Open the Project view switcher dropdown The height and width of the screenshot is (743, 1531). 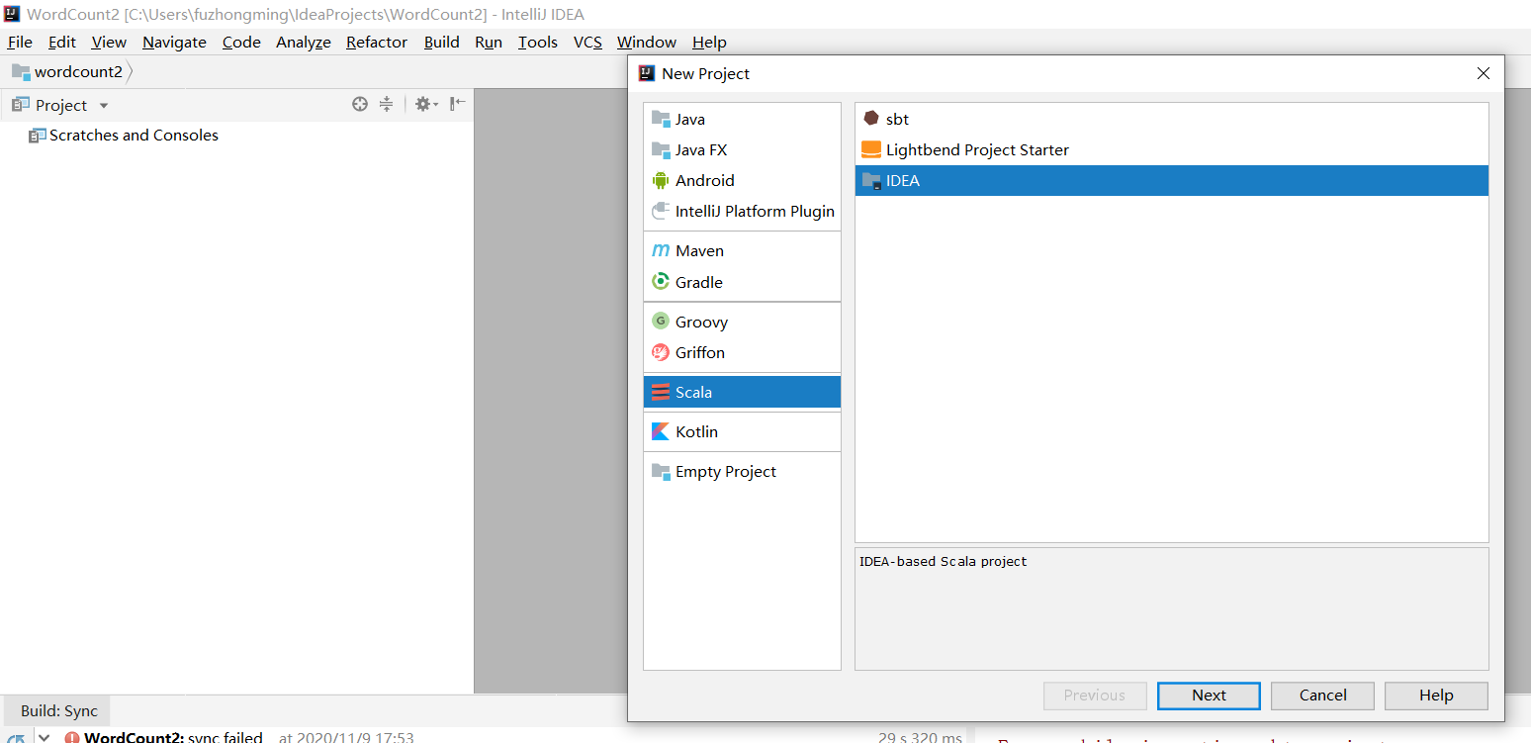click(x=103, y=105)
